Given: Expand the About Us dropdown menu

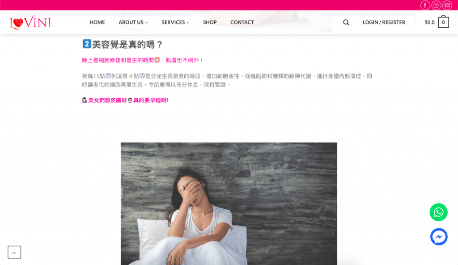Looking at the screenshot, I should (133, 22).
